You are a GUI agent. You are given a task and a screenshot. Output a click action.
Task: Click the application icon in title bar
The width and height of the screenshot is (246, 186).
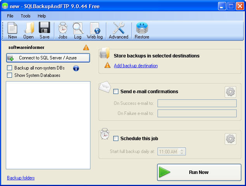5,6
